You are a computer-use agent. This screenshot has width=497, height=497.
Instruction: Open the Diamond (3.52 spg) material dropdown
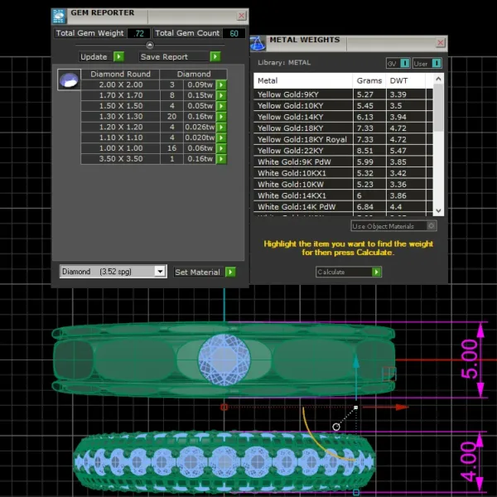160,272
